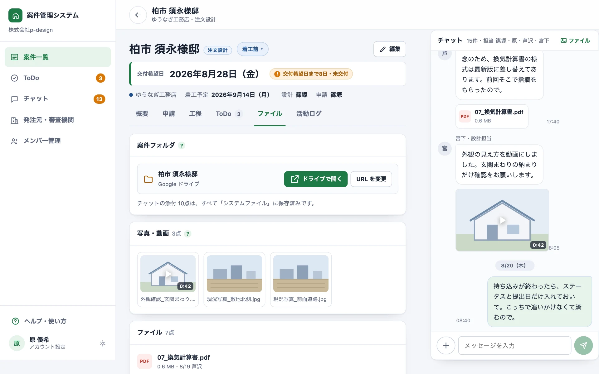
Task: Select the ファイル tab
Action: [270, 114]
